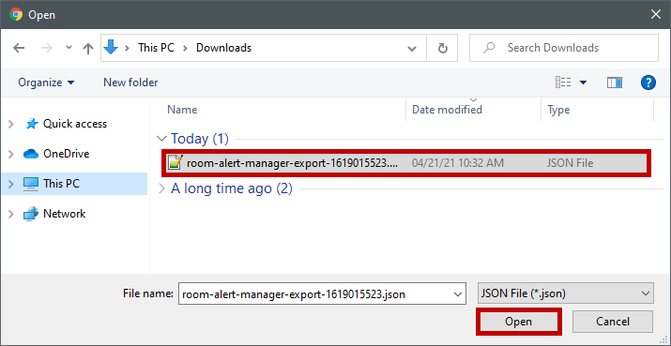Open the help question mark icon
This screenshot has height=346, width=671.
pos(648,83)
